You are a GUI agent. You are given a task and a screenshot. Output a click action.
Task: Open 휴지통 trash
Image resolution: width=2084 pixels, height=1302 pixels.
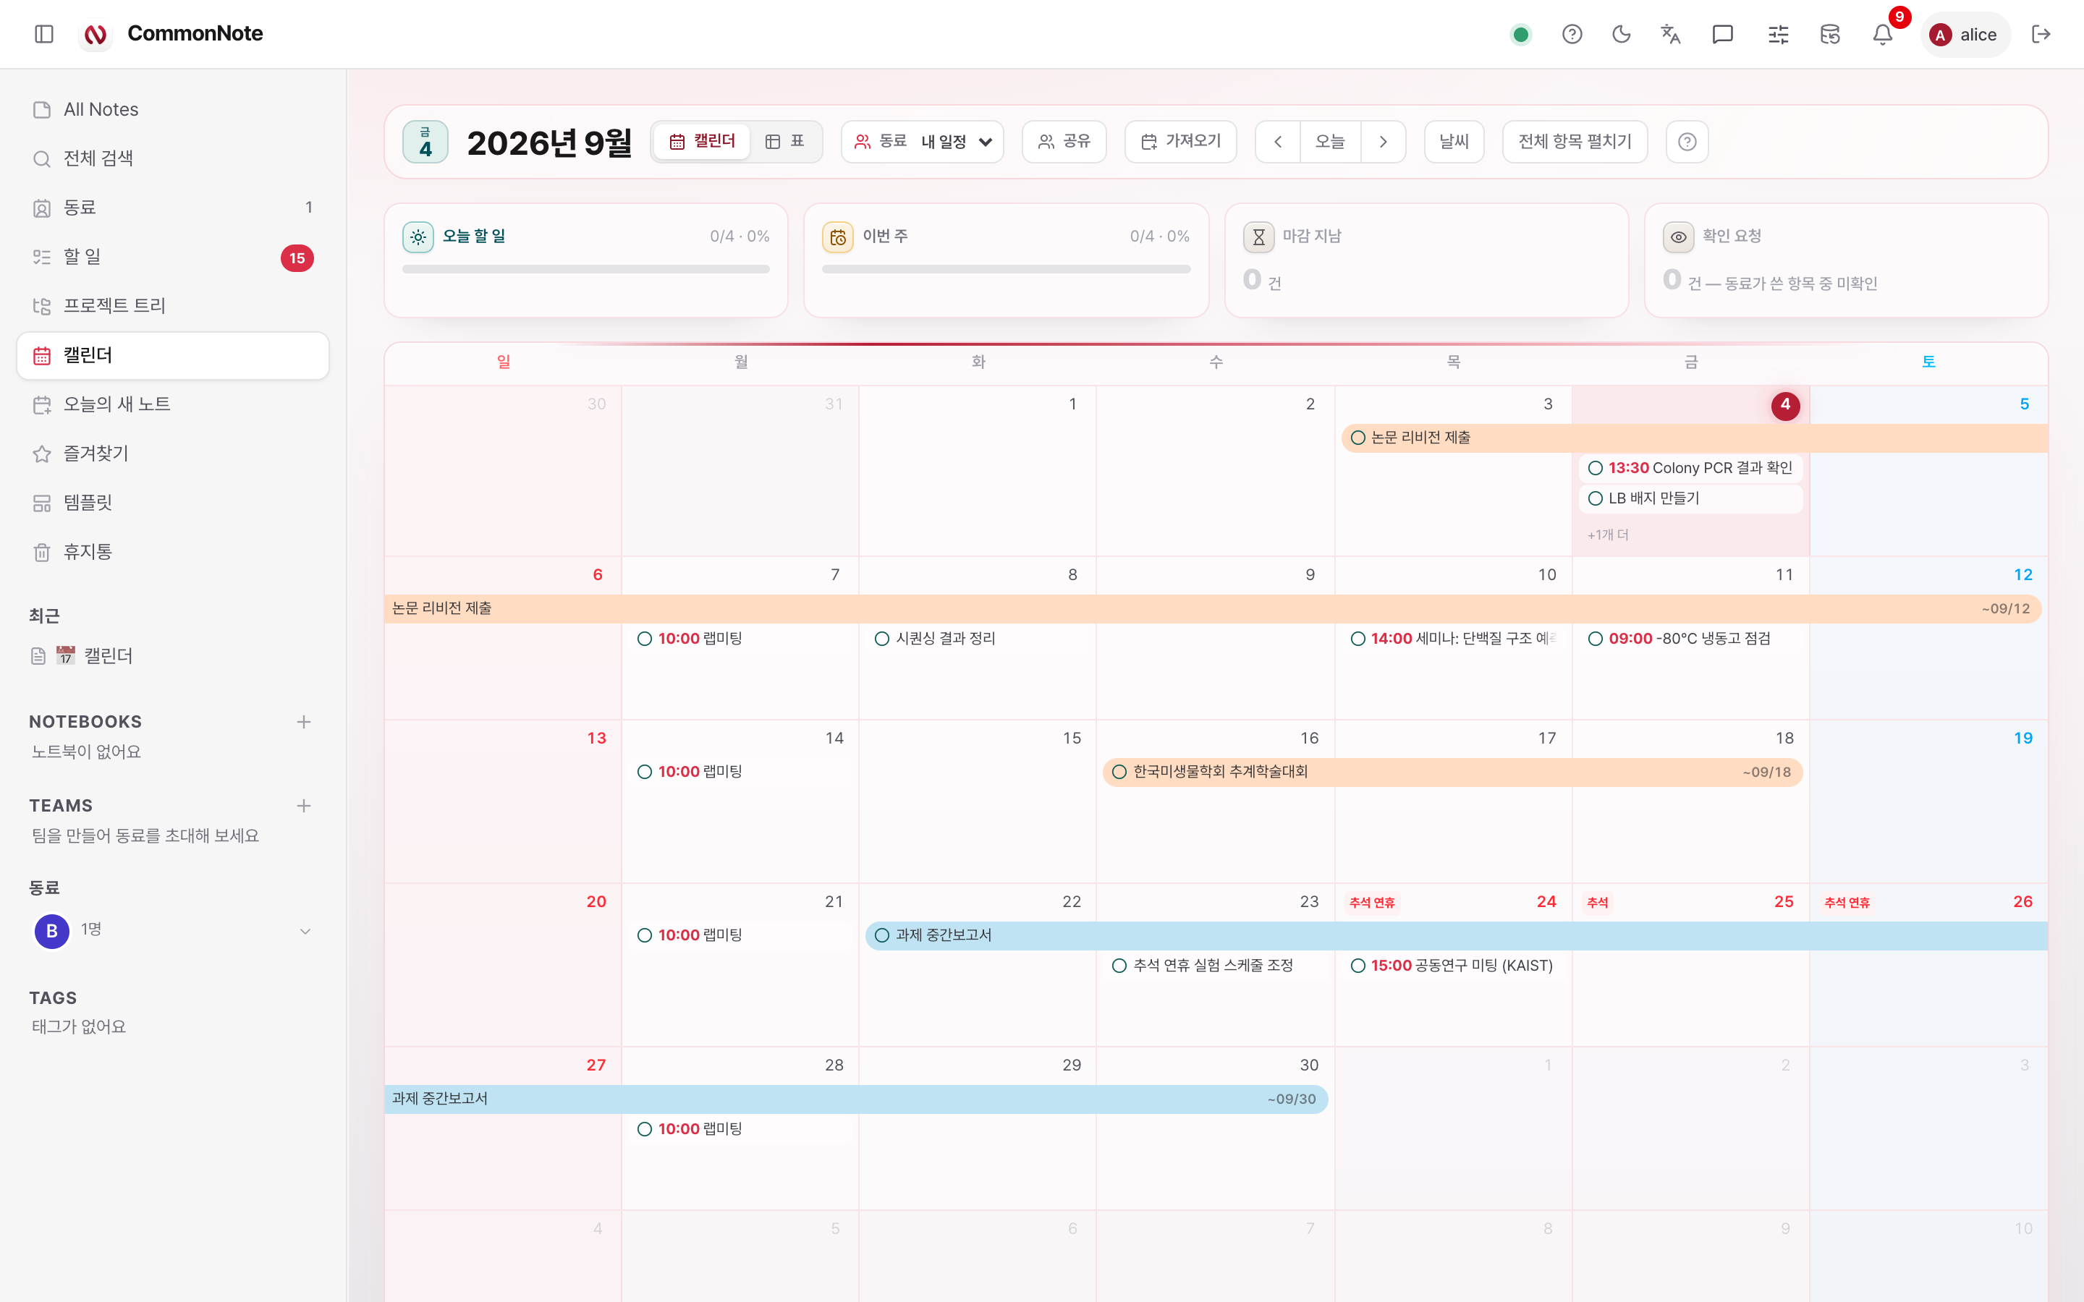tap(172, 551)
